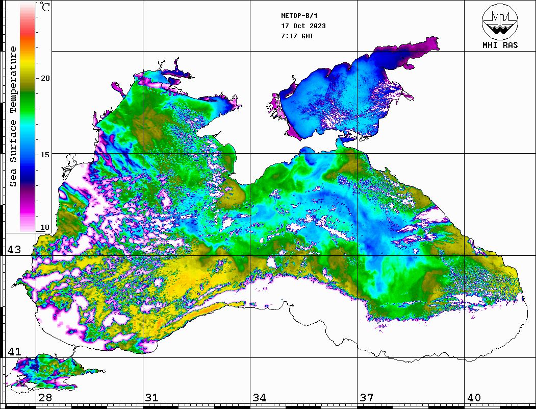
Task: Click longitude label '40'
Action: [x=474, y=398]
